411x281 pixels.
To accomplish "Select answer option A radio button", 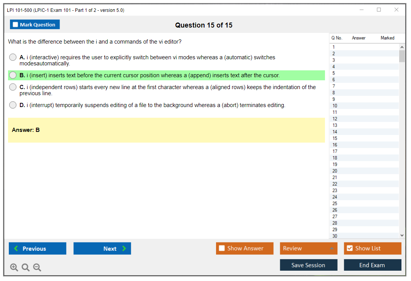I will (13, 57).
